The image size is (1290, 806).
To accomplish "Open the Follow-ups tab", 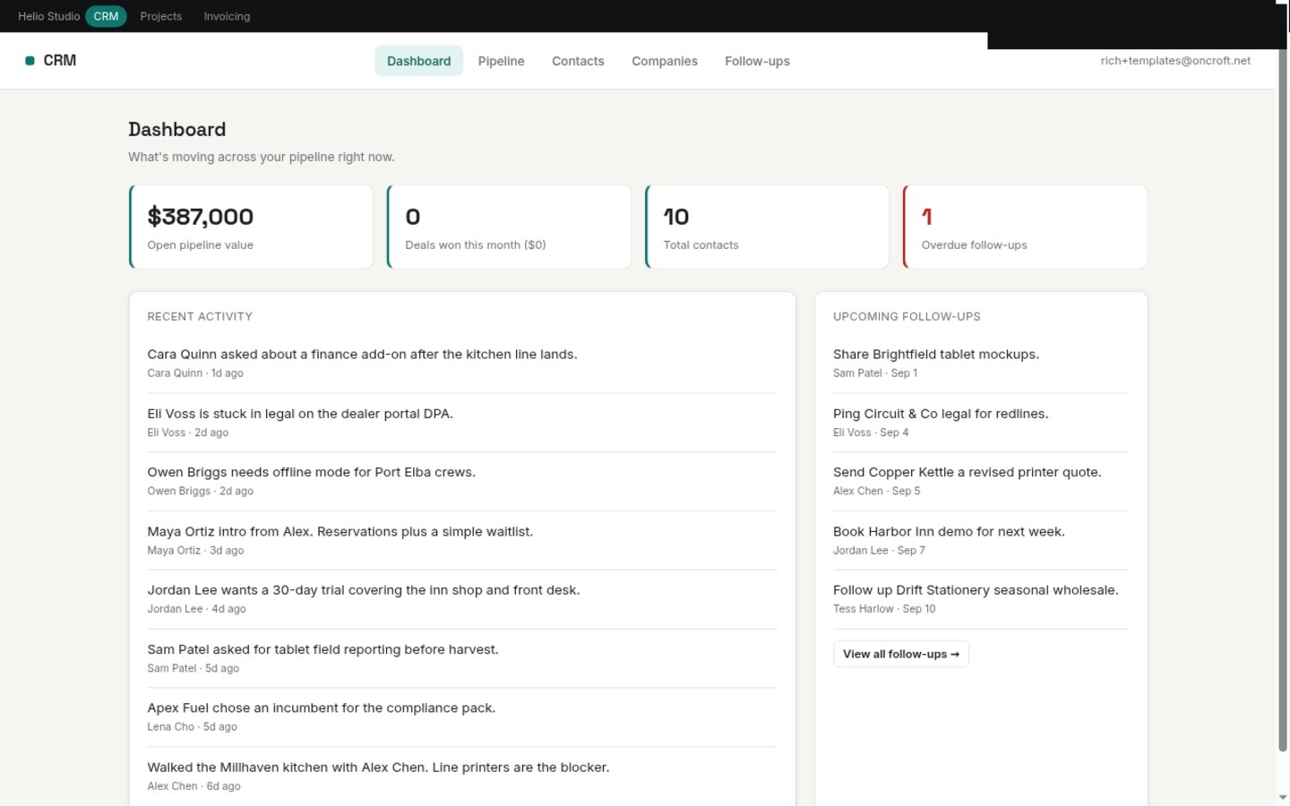I will (757, 61).
